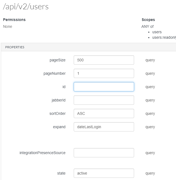Select the empty id input field
The width and height of the screenshot is (176, 180).
[104, 87]
